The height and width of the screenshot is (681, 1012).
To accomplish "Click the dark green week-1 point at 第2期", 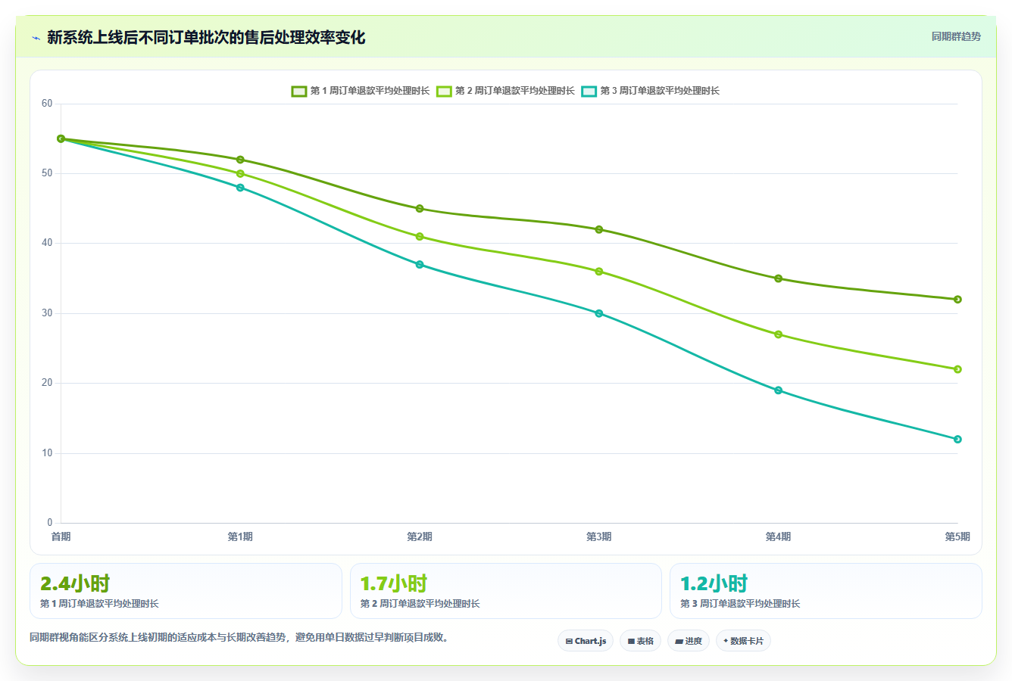I will [x=420, y=208].
